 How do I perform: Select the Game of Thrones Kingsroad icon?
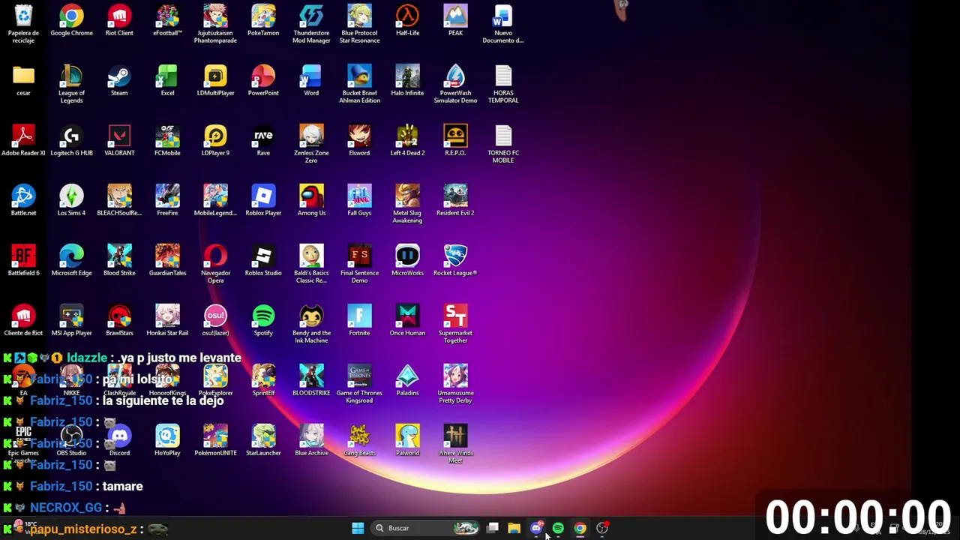(359, 384)
